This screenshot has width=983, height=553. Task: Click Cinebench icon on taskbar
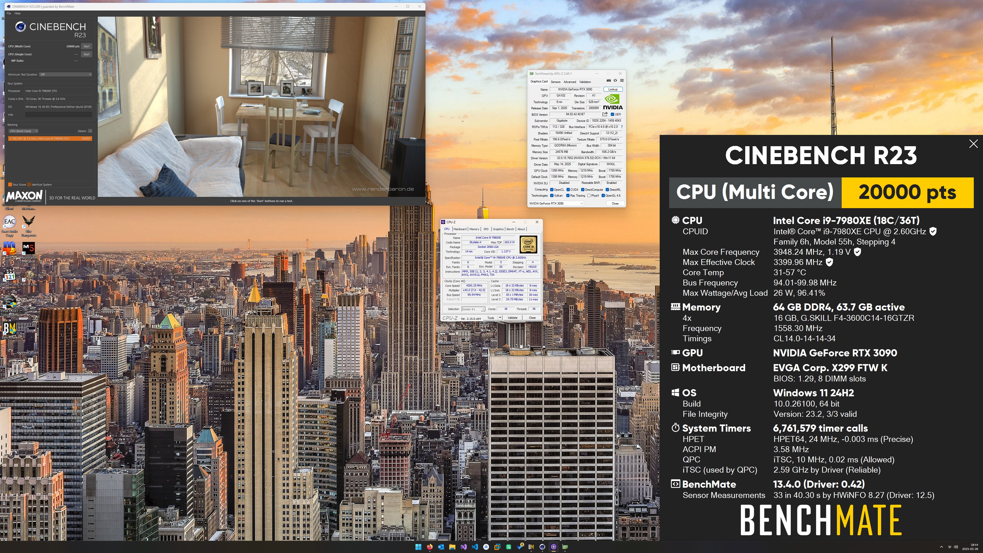coord(543,547)
